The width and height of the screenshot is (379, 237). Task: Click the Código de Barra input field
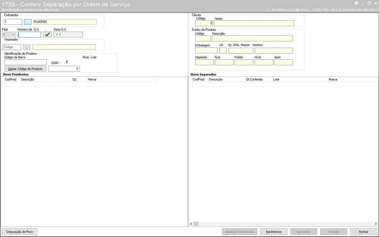(25, 62)
